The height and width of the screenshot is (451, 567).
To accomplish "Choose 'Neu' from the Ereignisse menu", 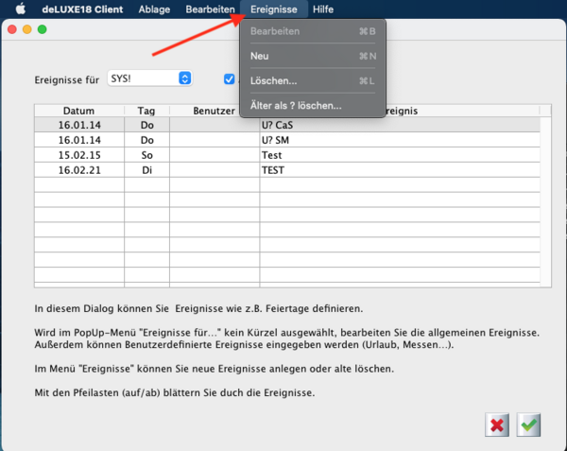I will 260,56.
